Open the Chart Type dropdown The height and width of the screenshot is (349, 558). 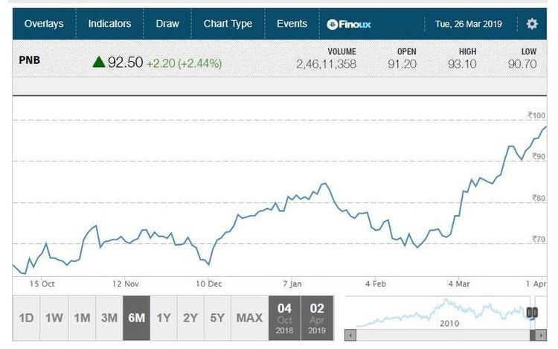(x=228, y=24)
